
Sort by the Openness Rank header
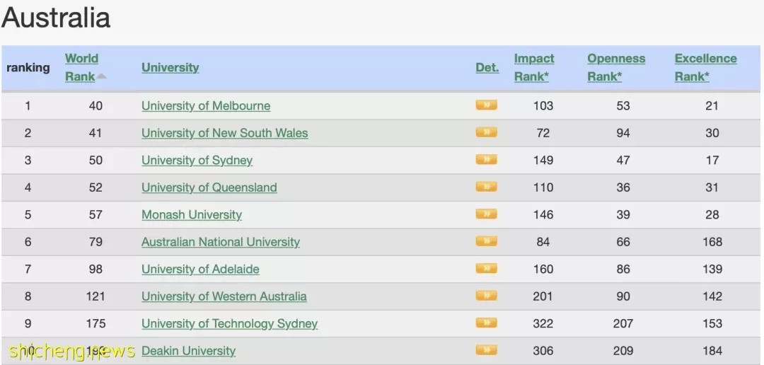pyautogui.click(x=616, y=67)
